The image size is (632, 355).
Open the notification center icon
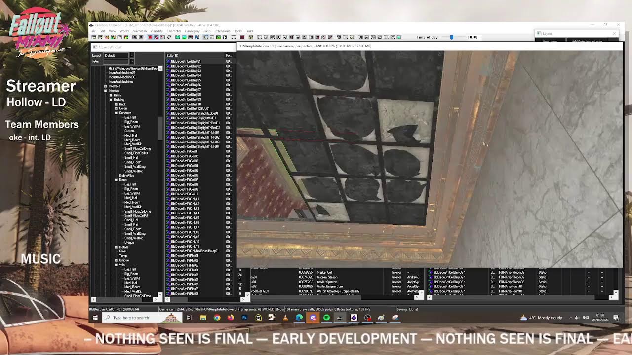(617, 318)
